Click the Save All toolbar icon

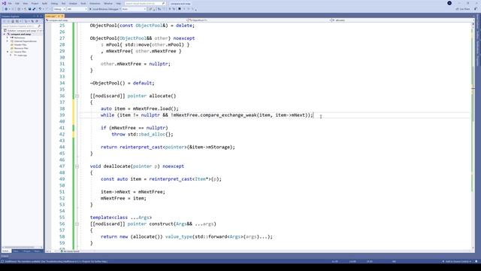(34, 9)
